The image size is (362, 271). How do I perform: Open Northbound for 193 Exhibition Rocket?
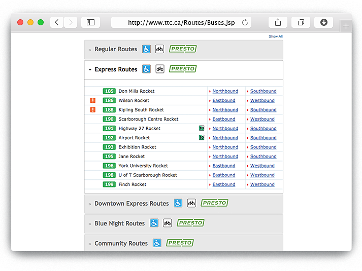(225, 147)
